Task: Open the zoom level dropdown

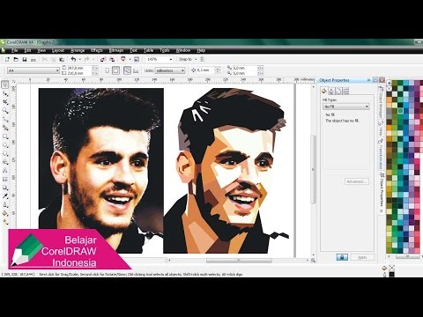Action: [171, 60]
